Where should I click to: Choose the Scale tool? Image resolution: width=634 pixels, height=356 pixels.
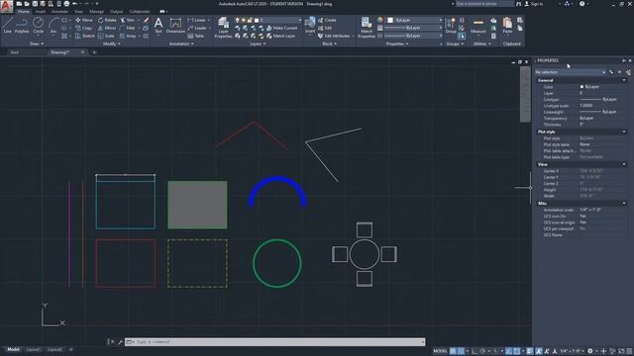coord(106,36)
